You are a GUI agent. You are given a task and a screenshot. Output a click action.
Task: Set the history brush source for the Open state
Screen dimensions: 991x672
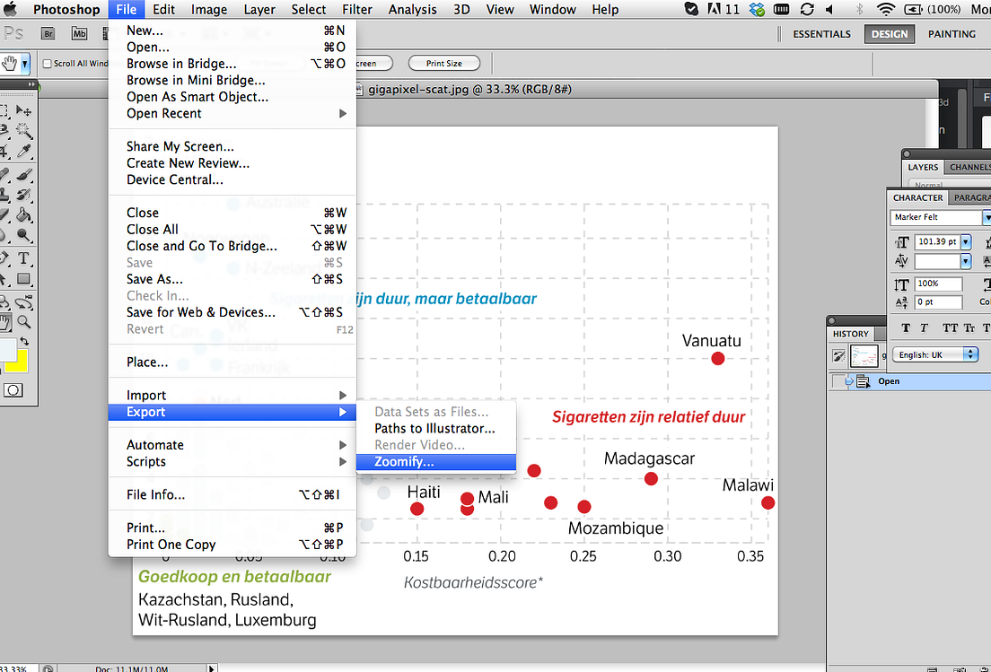pos(838,380)
